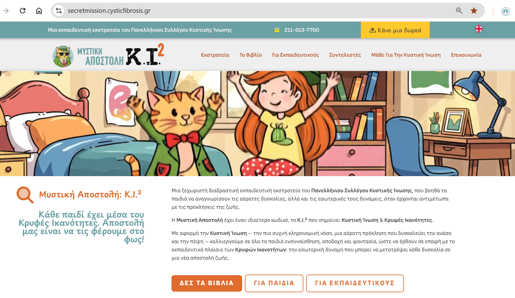This screenshot has width=515, height=298.
Task: Open site information icon in address bar
Action: (x=59, y=11)
